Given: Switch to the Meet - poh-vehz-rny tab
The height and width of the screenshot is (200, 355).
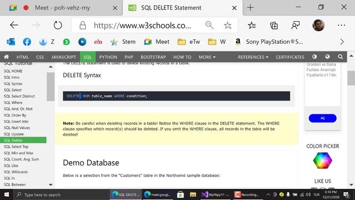Looking at the screenshot, I should click(62, 8).
